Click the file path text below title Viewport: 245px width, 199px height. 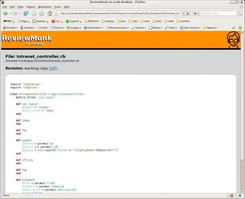click(x=42, y=61)
